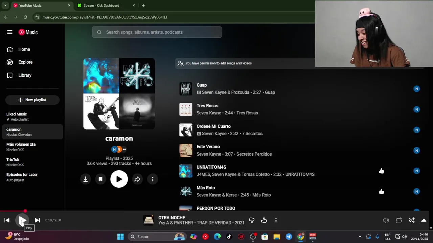This screenshot has width=433, height=243.
Task: Create a New playlist
Action: pyautogui.click(x=32, y=100)
